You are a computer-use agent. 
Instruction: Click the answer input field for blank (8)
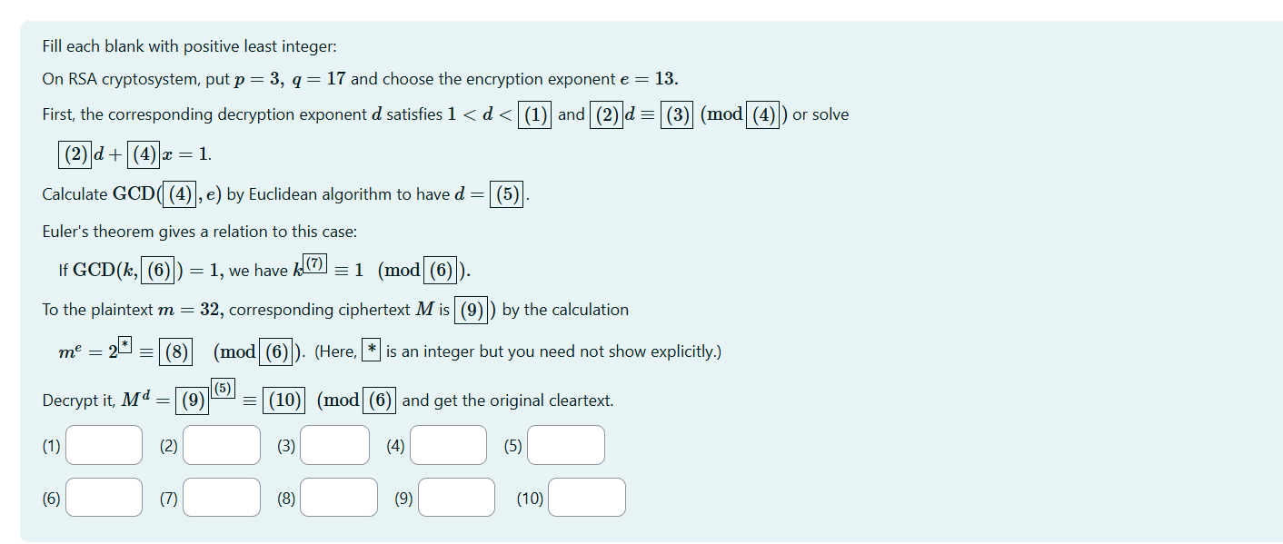(338, 497)
